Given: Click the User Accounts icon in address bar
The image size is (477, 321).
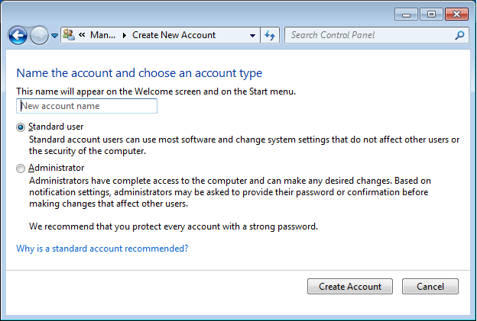Looking at the screenshot, I should 69,35.
